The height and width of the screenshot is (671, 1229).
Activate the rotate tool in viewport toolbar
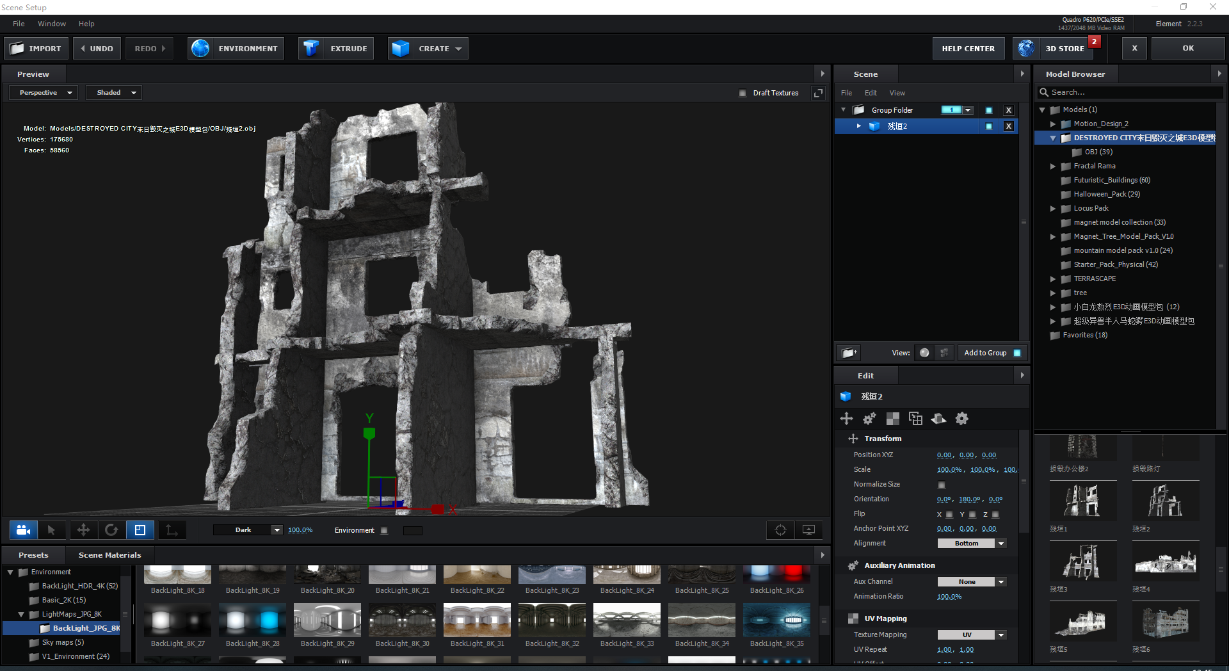tap(112, 530)
